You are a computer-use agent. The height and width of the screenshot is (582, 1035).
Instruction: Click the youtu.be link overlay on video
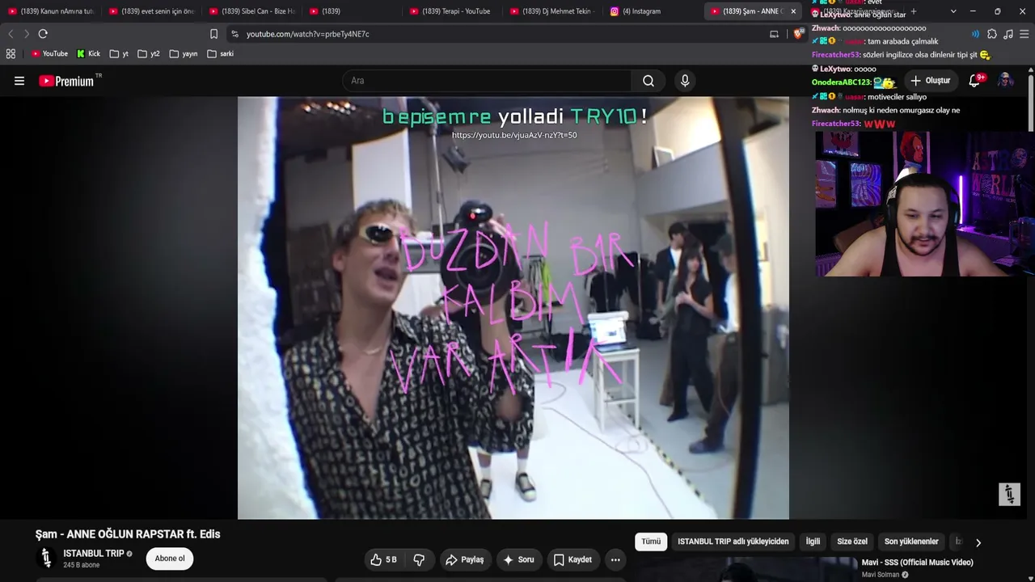click(514, 135)
